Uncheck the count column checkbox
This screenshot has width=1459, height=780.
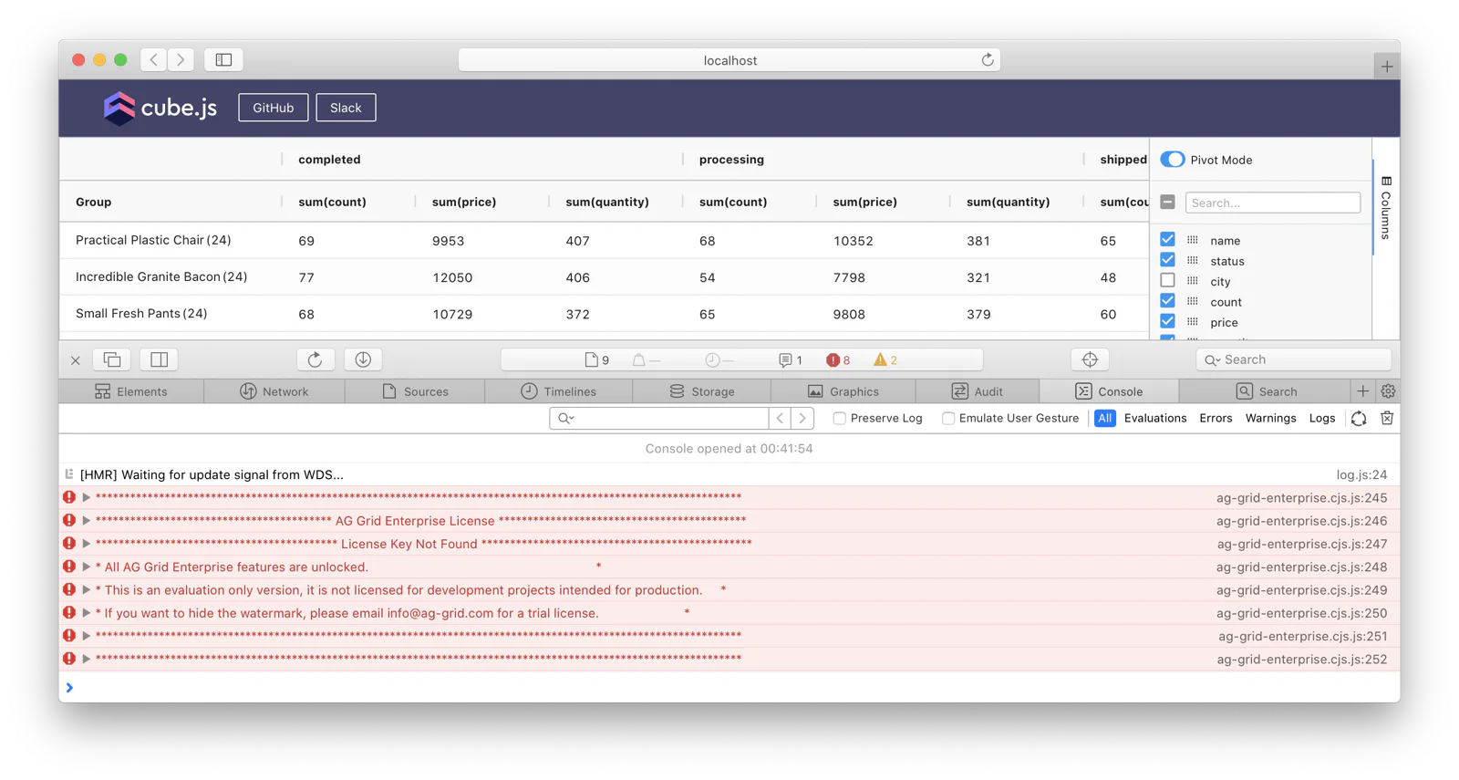pos(1167,301)
